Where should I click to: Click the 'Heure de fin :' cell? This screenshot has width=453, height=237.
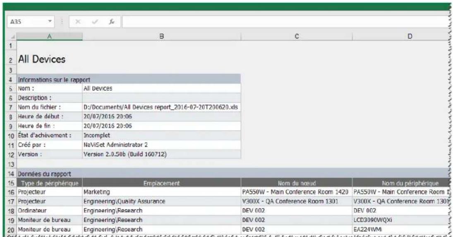click(x=49, y=126)
